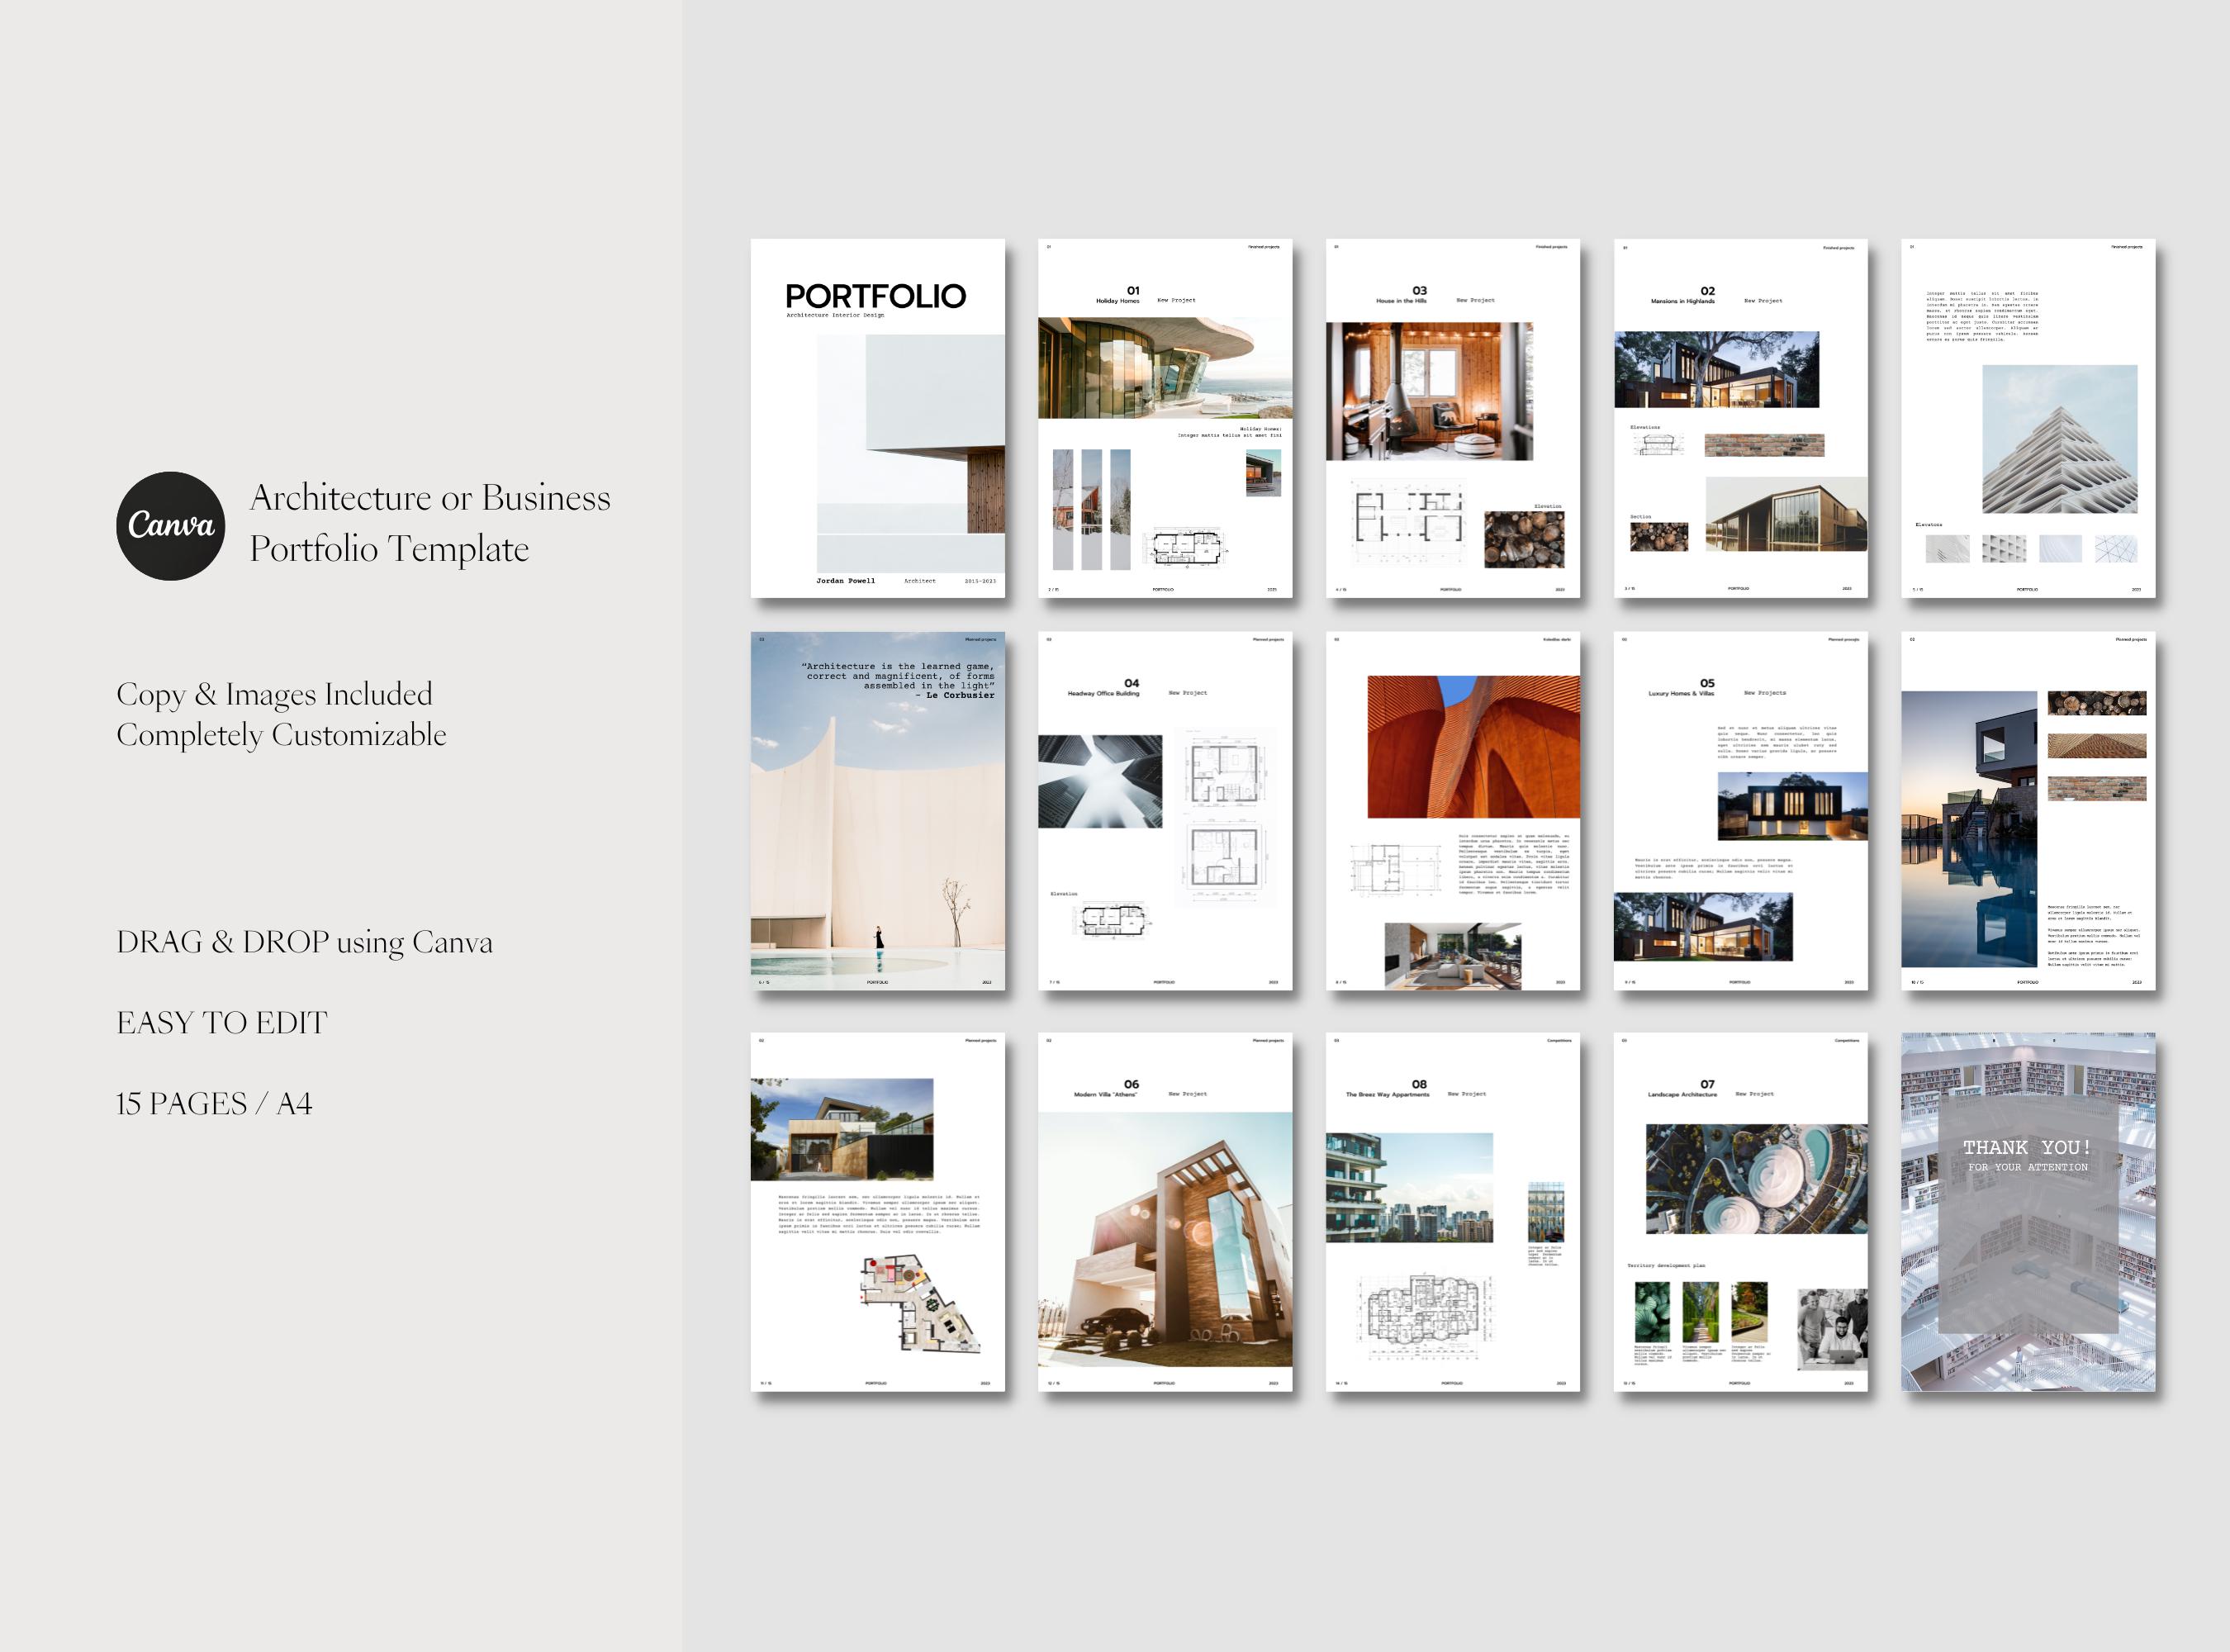
Task: Open the PORTFOLIO cover page thumbnail
Action: (876, 420)
